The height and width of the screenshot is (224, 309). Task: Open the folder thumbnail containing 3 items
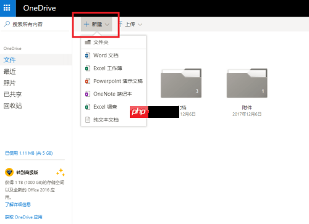[x=181, y=83]
